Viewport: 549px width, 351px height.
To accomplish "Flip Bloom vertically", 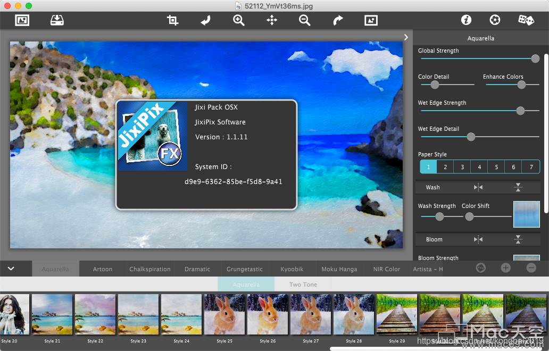I will (x=518, y=239).
